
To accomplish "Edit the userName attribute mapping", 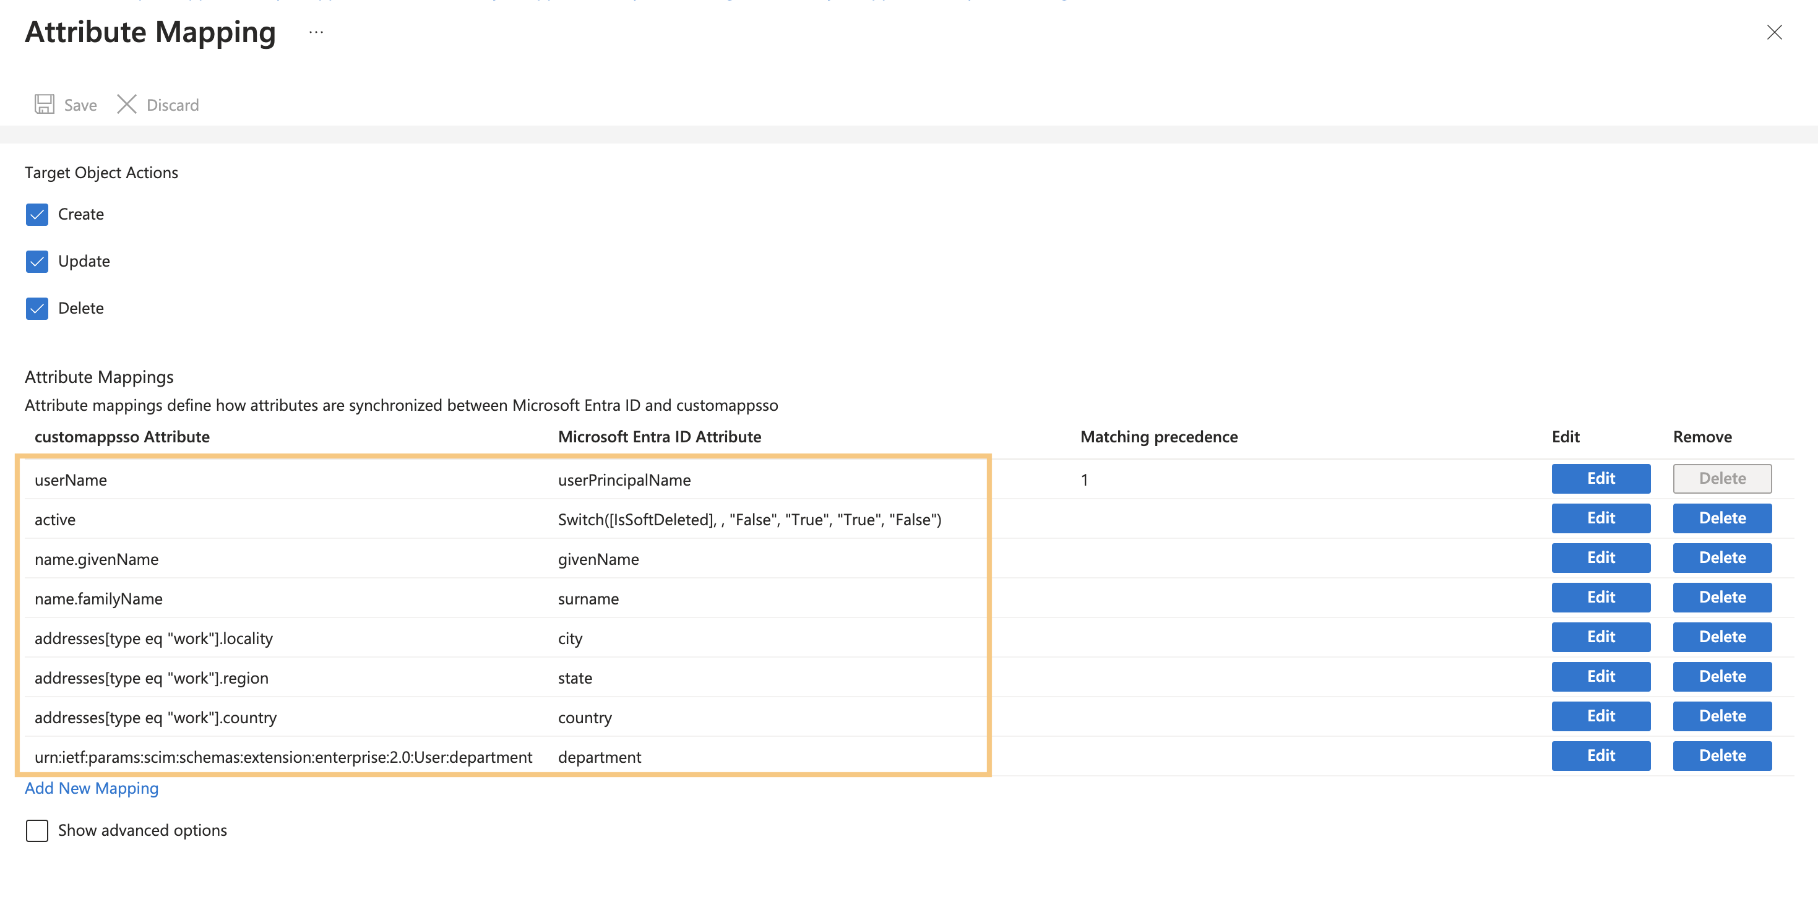I will pos(1601,478).
